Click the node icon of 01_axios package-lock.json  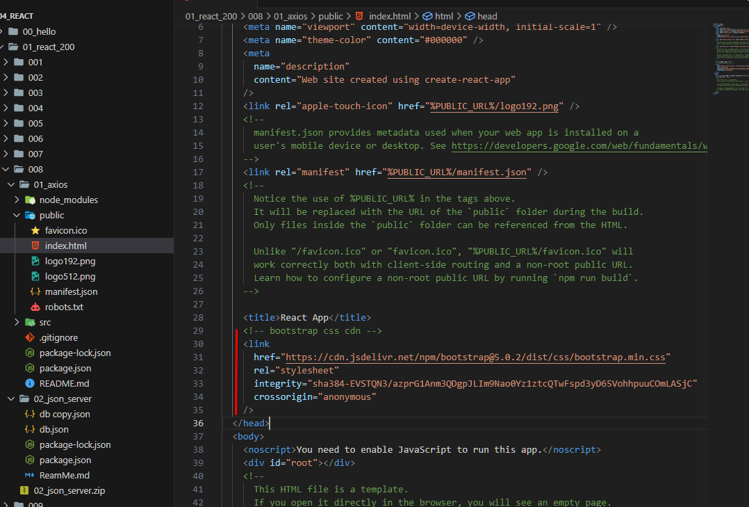30,353
